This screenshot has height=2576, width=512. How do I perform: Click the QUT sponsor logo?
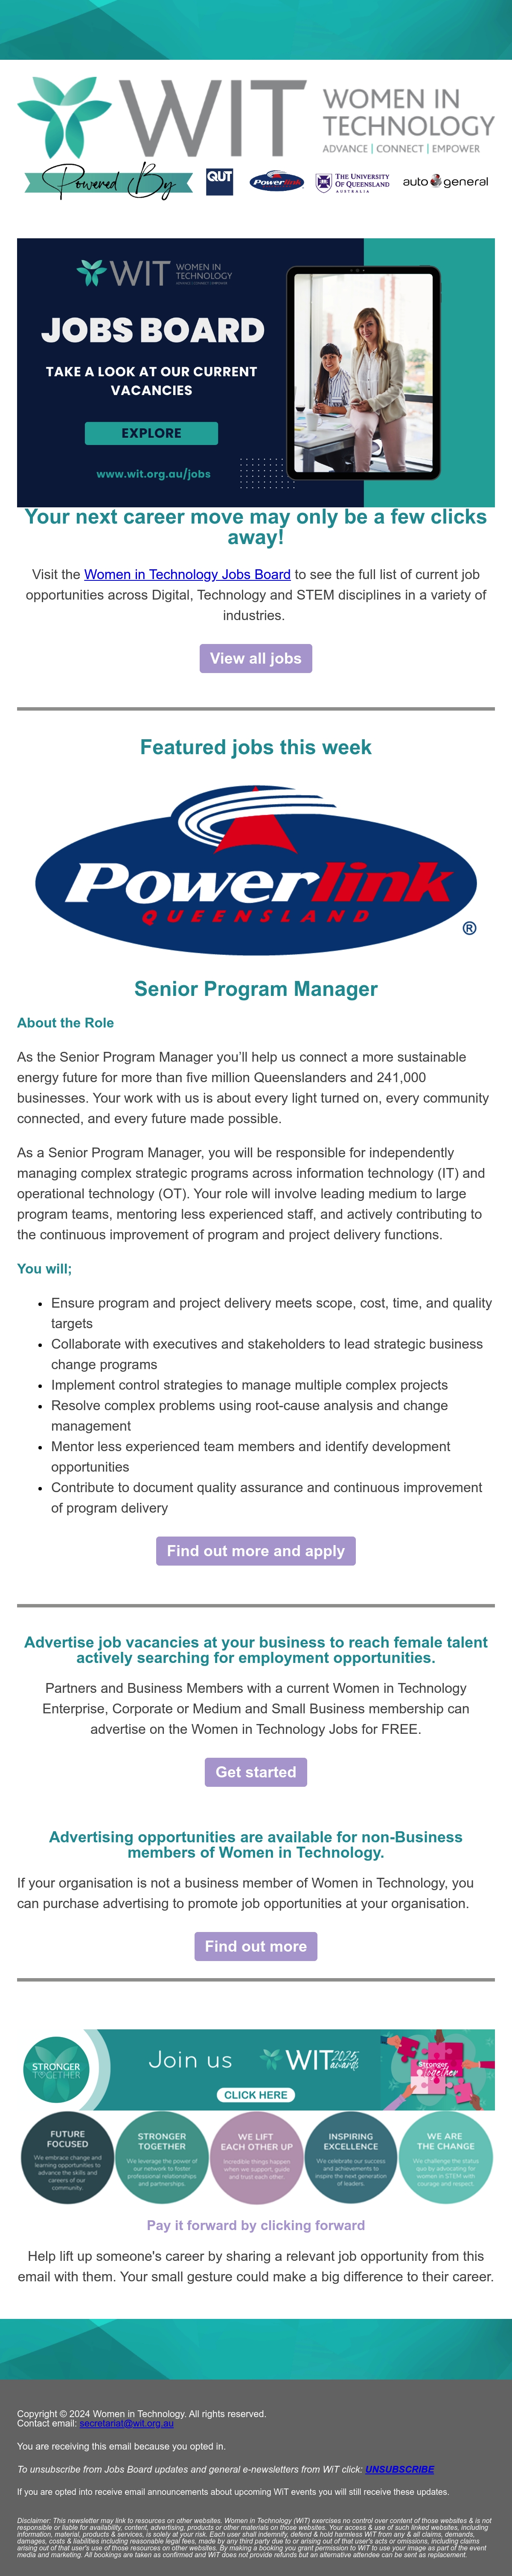[x=219, y=181]
